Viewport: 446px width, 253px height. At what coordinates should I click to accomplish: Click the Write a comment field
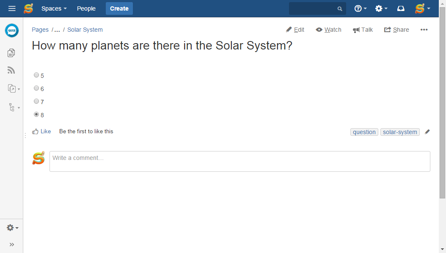tap(240, 161)
